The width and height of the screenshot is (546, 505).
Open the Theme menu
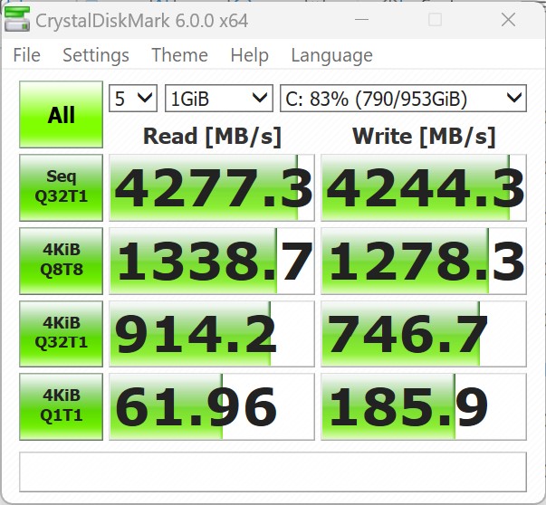tap(179, 55)
